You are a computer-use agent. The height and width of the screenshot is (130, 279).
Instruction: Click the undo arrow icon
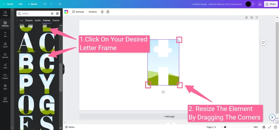pyautogui.click(x=45, y=4)
